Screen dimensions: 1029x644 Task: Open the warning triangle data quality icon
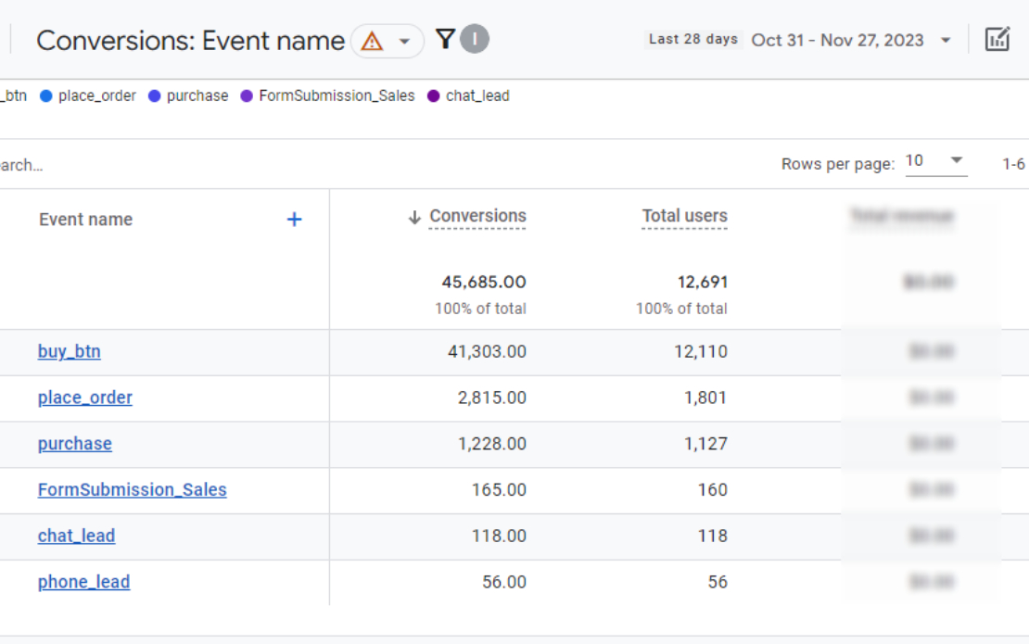[x=372, y=42]
